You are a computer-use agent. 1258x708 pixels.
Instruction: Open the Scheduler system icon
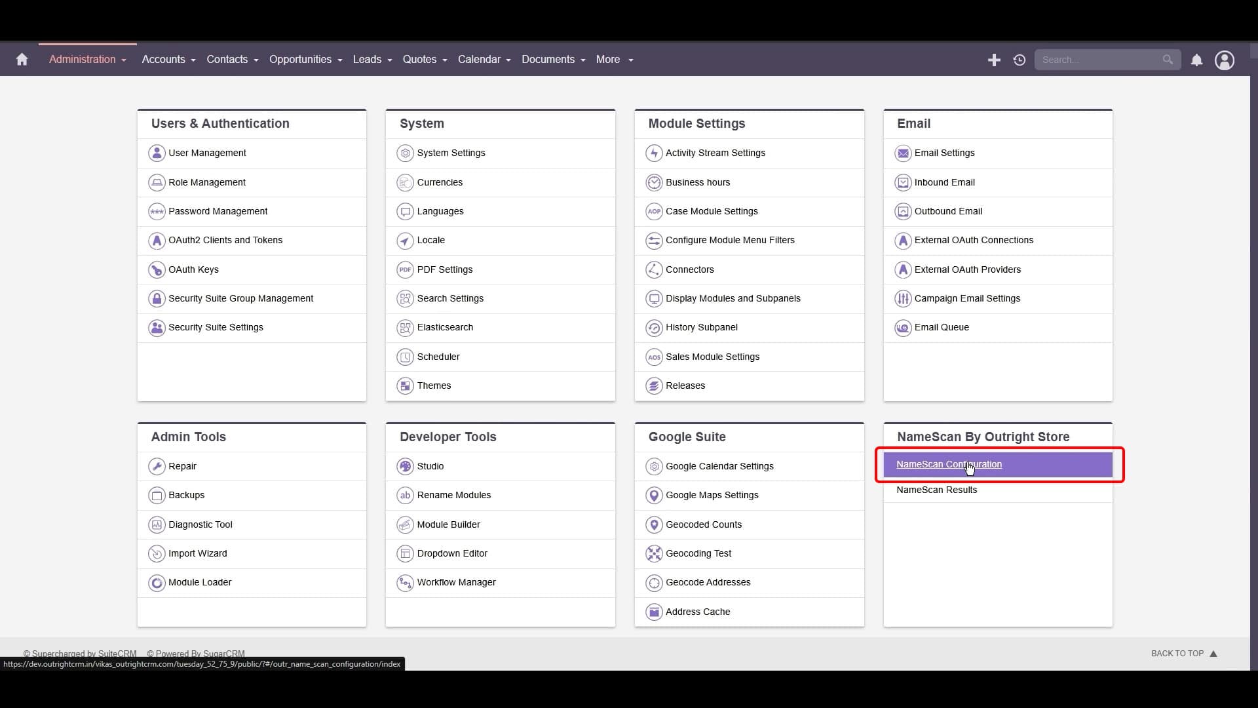[405, 356]
